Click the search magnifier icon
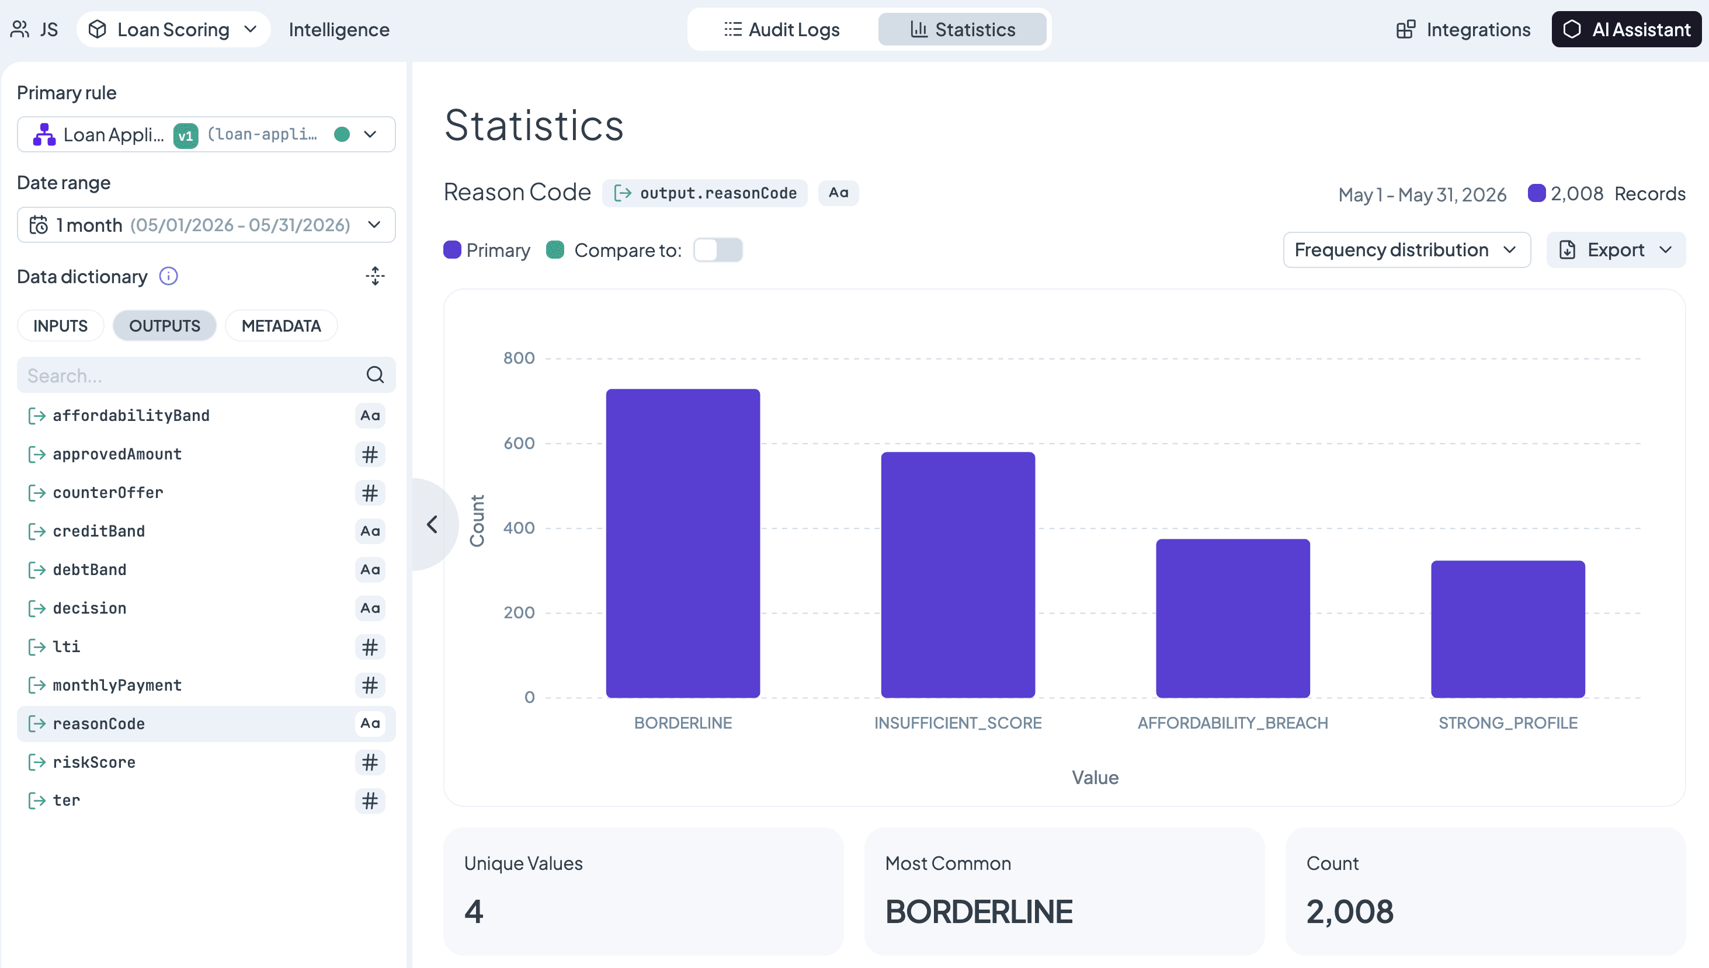Image resolution: width=1709 pixels, height=968 pixels. [x=375, y=375]
